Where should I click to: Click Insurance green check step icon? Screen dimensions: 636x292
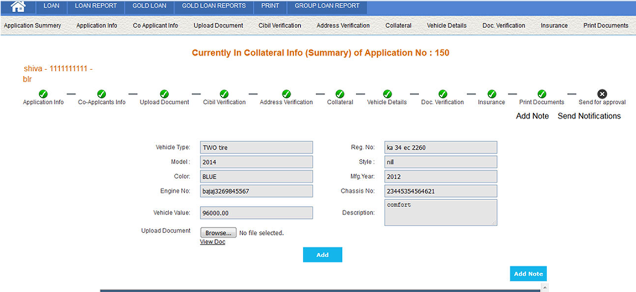pos(492,94)
